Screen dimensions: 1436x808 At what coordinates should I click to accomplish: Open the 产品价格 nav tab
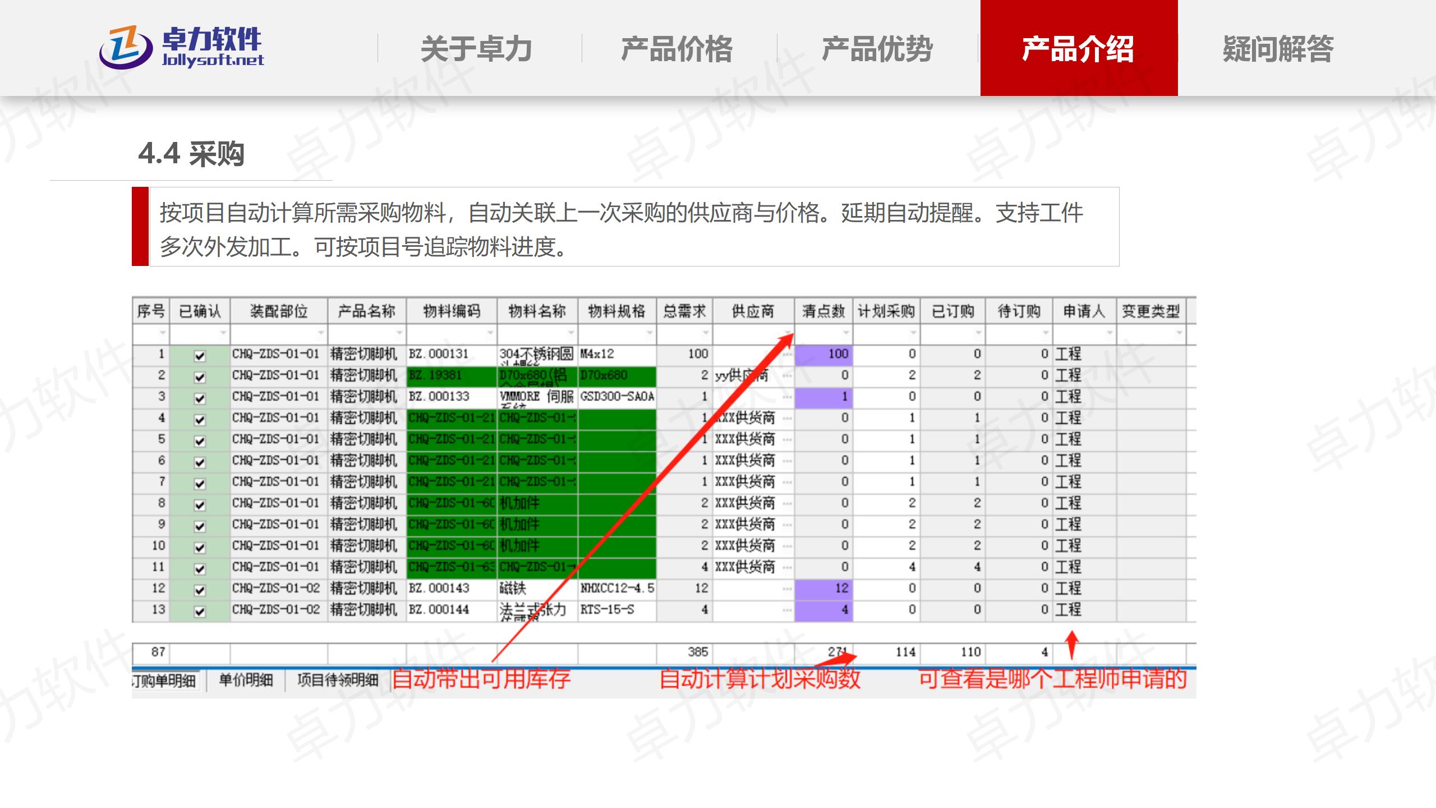(x=676, y=48)
